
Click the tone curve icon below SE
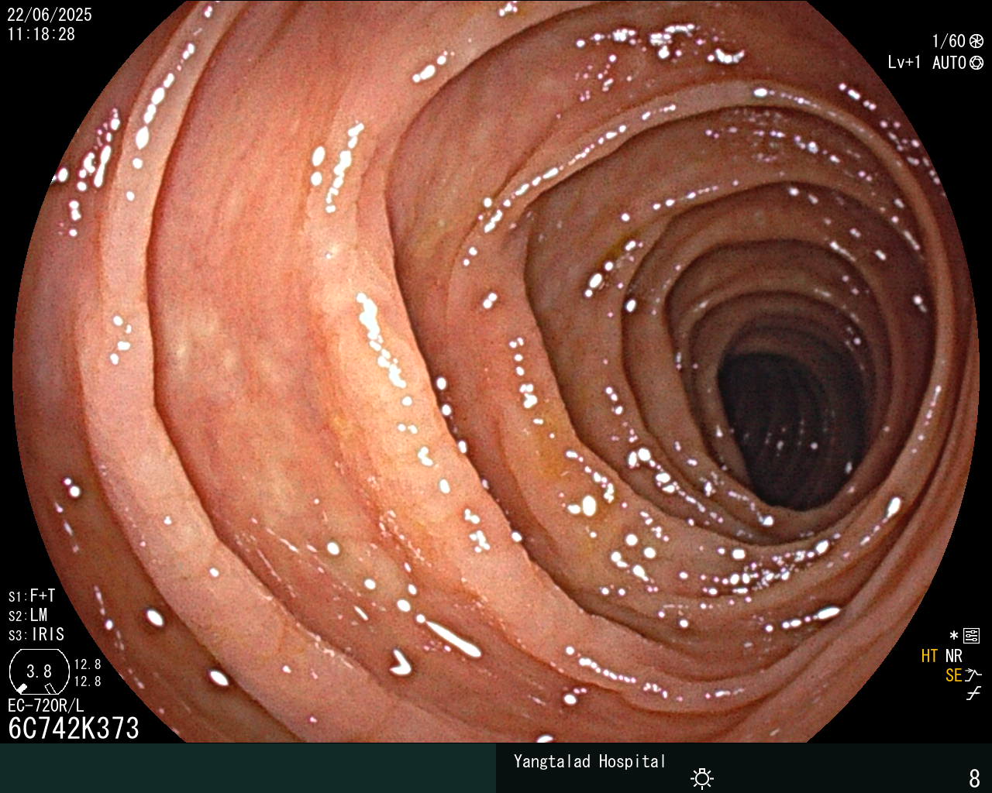click(973, 694)
